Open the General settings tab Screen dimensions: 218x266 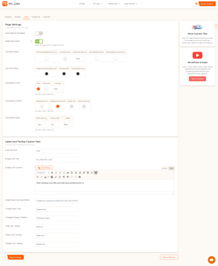pyautogui.click(x=8, y=17)
